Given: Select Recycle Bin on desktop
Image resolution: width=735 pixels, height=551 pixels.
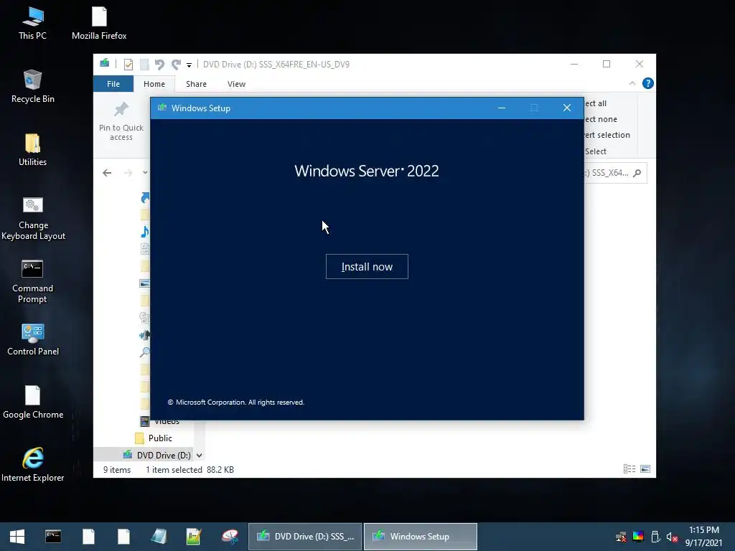Looking at the screenshot, I should 32,87.
